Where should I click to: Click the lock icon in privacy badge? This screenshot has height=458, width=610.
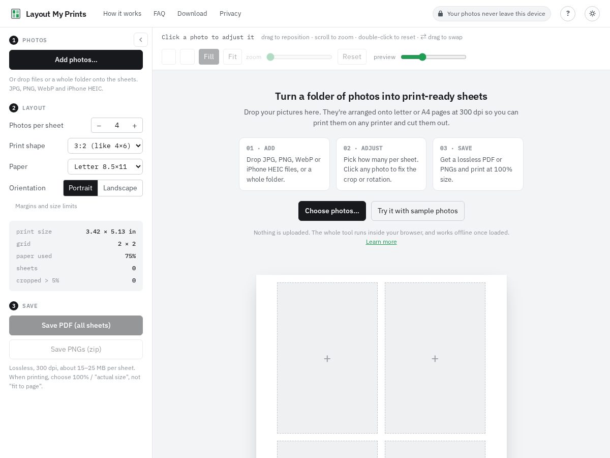440,14
